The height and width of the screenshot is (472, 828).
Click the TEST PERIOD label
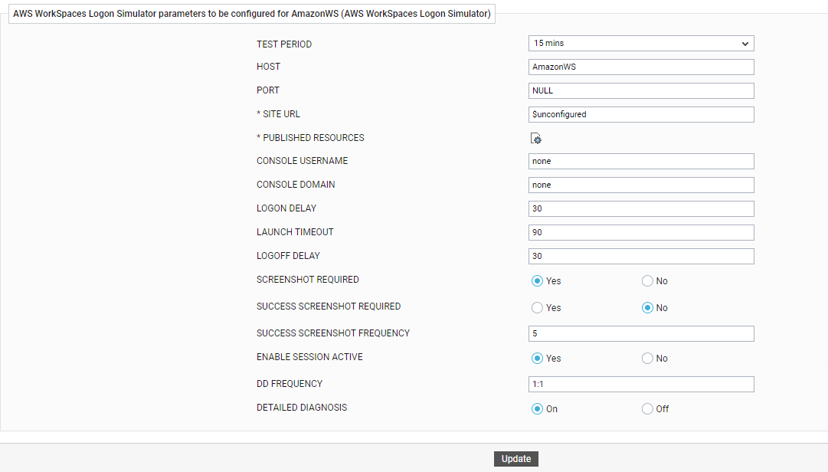coord(284,44)
